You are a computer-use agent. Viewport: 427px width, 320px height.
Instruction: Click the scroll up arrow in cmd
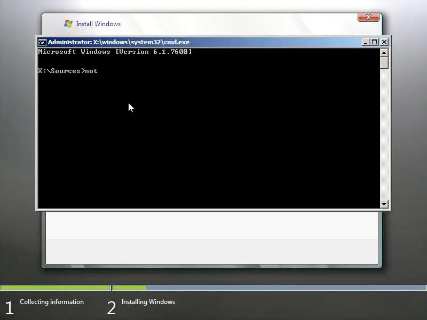pyautogui.click(x=384, y=52)
